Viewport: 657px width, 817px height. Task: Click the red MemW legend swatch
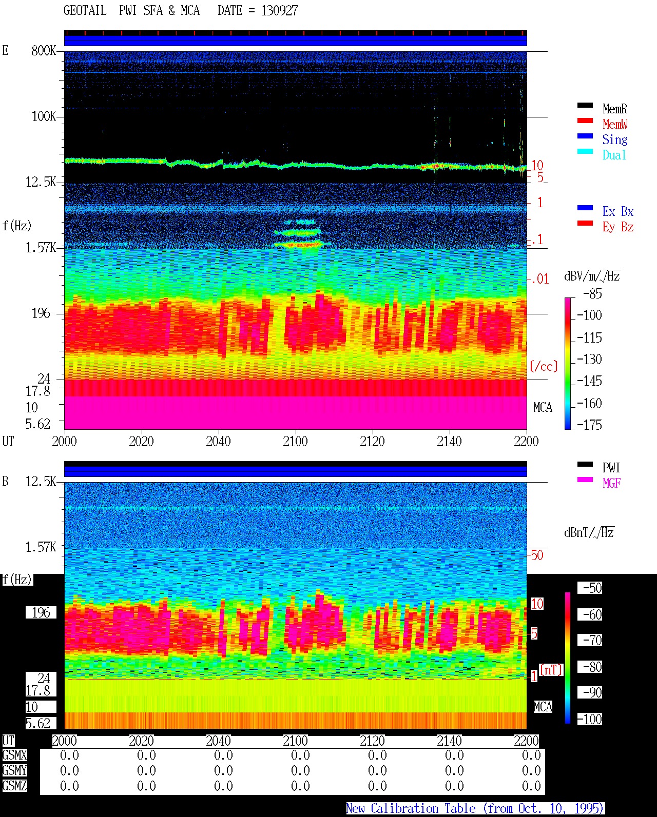[585, 121]
